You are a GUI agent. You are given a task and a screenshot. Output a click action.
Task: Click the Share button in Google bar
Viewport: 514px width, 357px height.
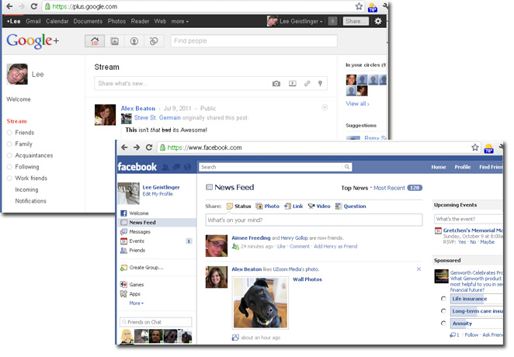[356, 21]
